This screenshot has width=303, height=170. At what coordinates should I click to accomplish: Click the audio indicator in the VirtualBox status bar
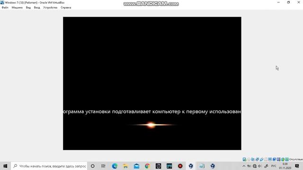pyautogui.click(x=253, y=159)
